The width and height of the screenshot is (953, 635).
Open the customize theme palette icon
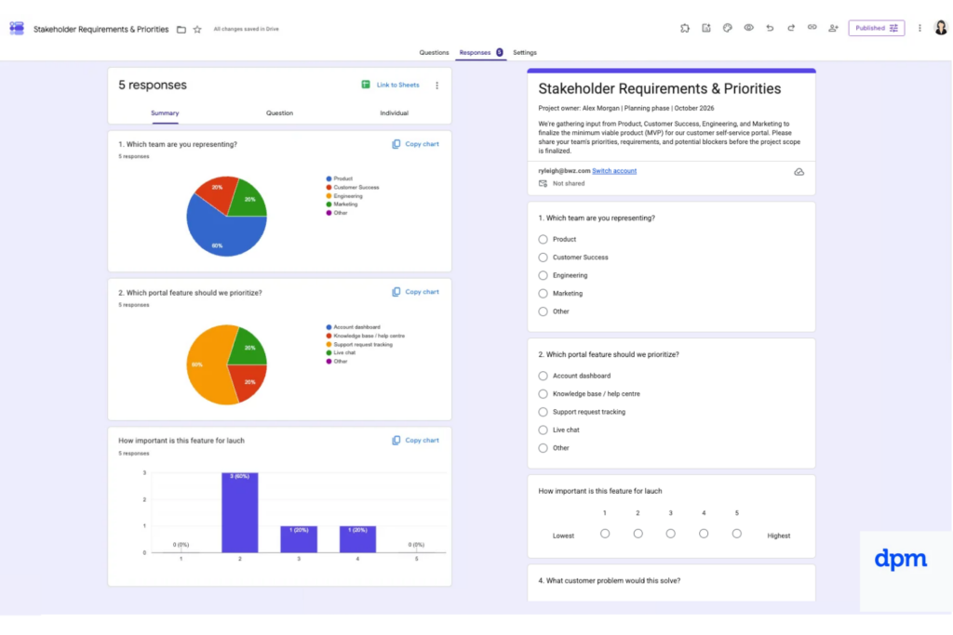[x=728, y=28]
